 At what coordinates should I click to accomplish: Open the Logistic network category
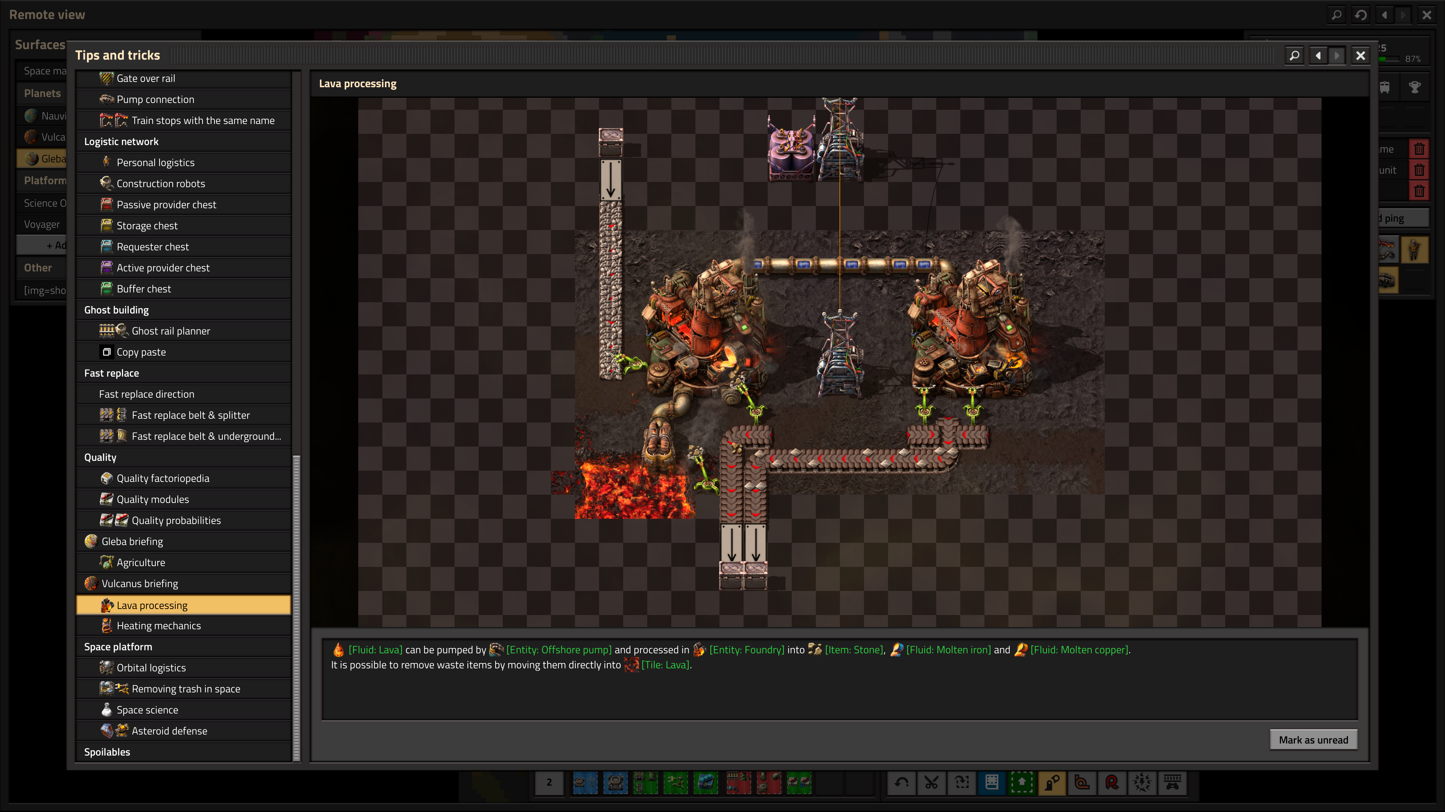click(184, 141)
